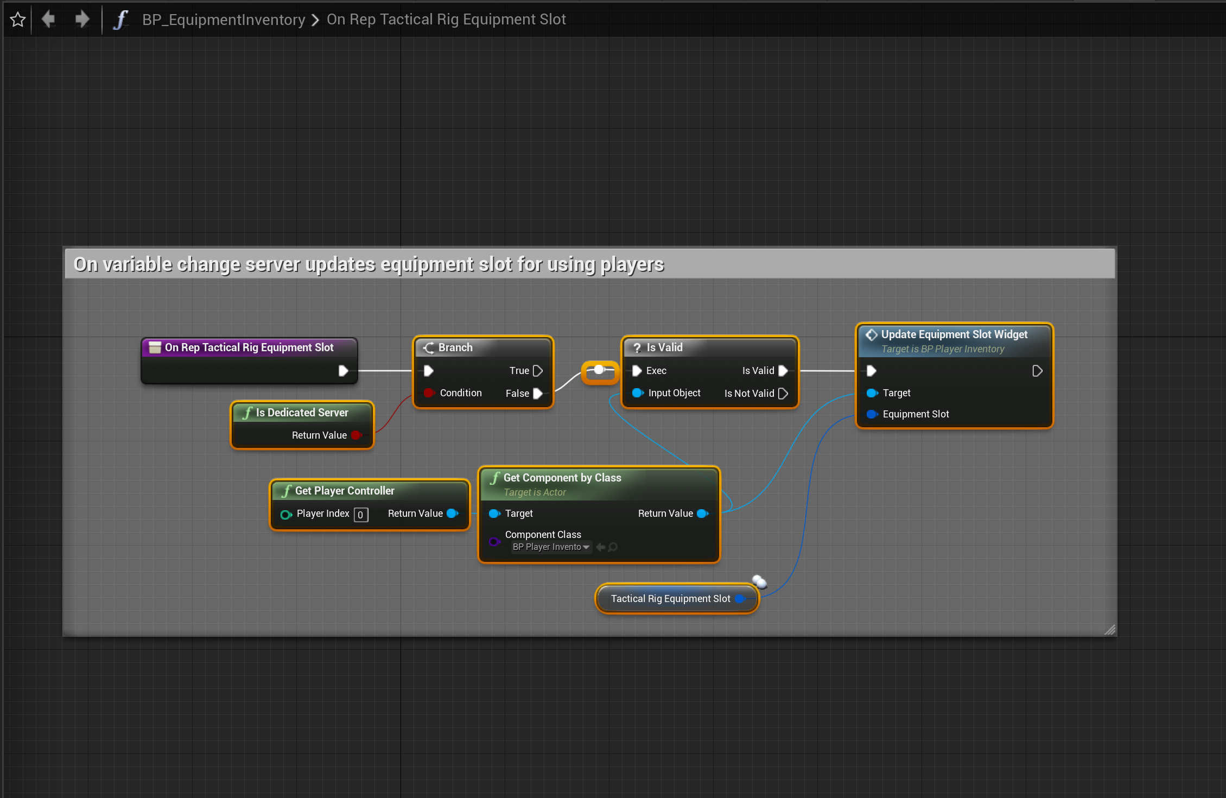Viewport: 1226px width, 798px height.
Task: Click the browse-to-asset magnifier on Component Class
Action: (613, 547)
